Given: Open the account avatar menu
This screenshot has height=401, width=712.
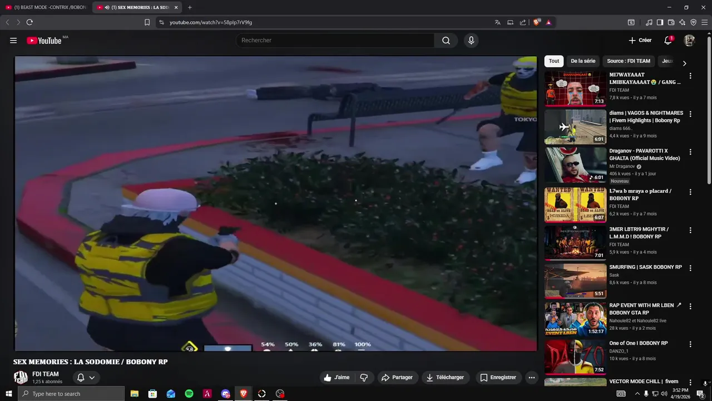Looking at the screenshot, I should (x=689, y=40).
